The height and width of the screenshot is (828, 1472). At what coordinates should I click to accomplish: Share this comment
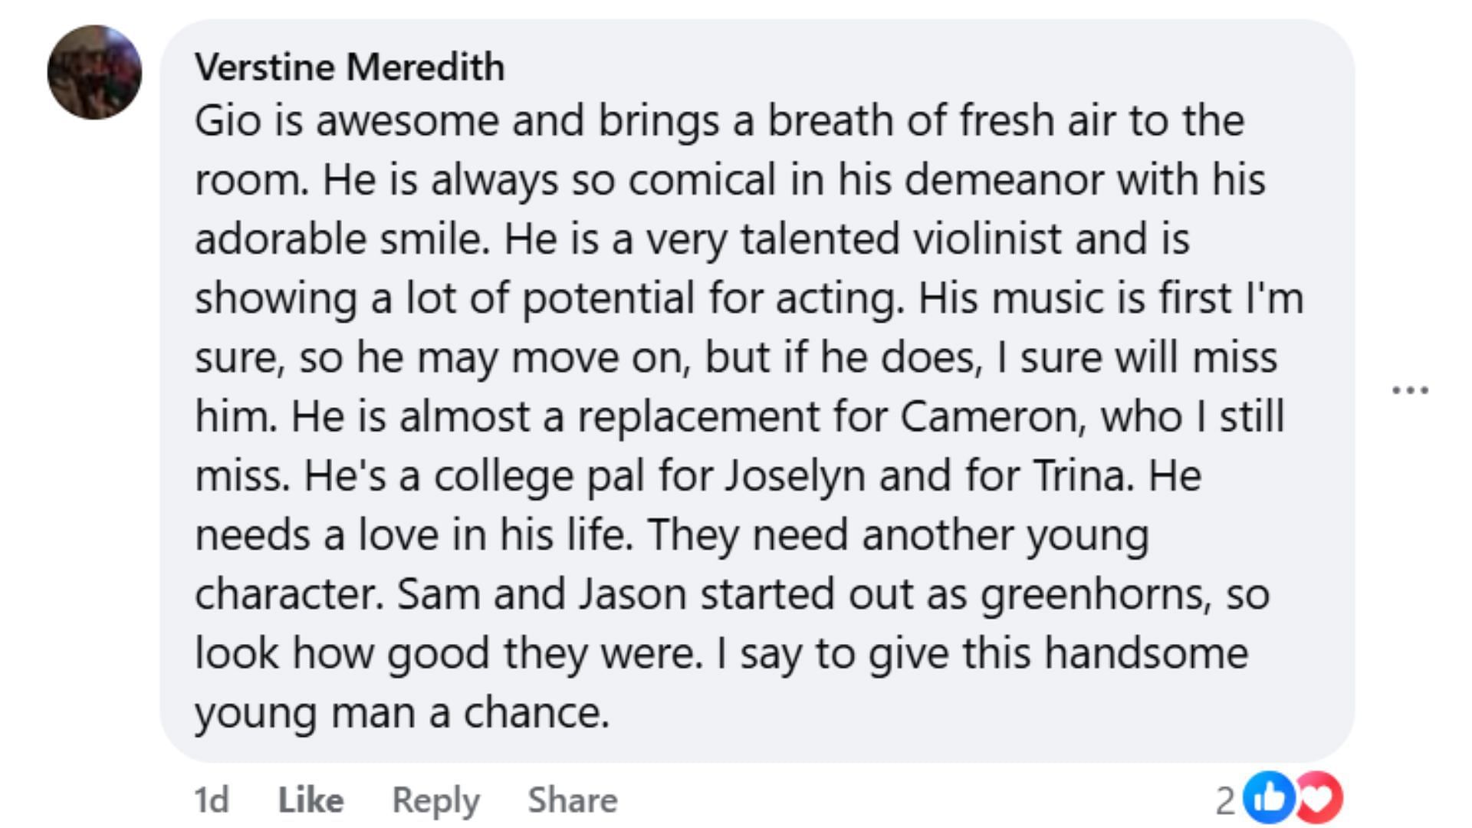[x=572, y=800]
